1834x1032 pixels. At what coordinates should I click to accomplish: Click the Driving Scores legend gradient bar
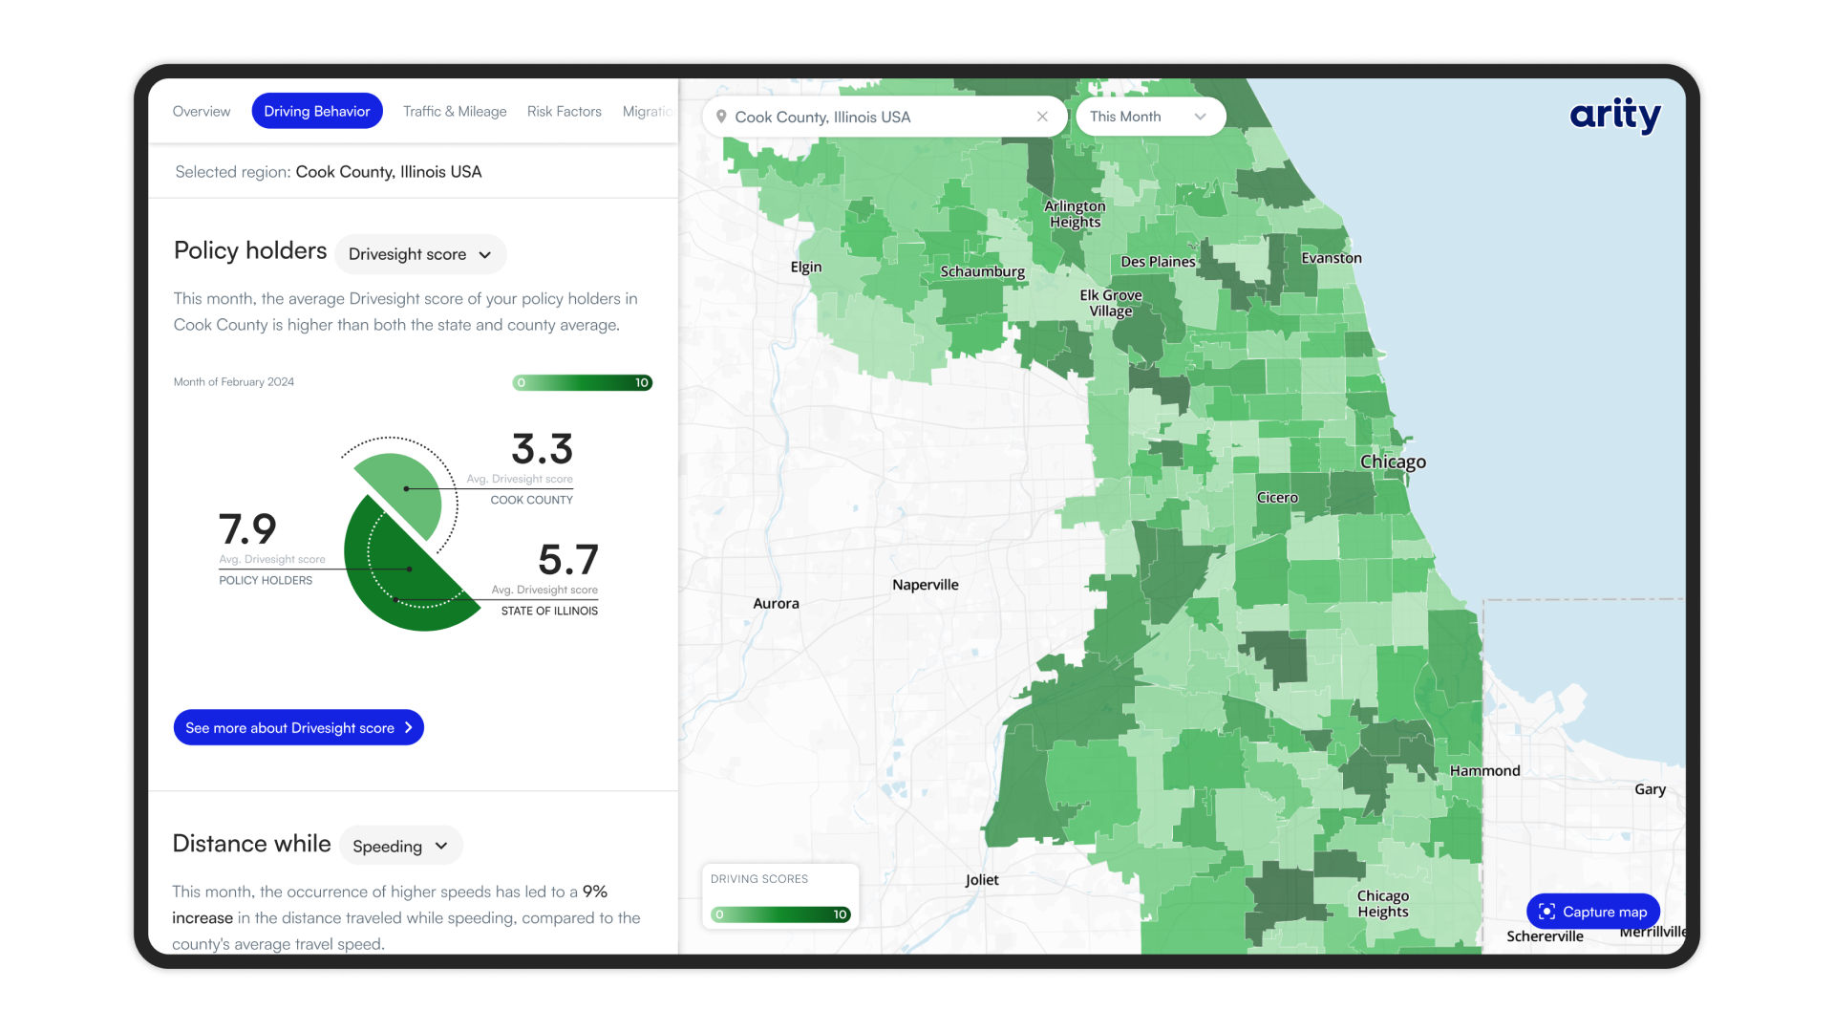(779, 914)
